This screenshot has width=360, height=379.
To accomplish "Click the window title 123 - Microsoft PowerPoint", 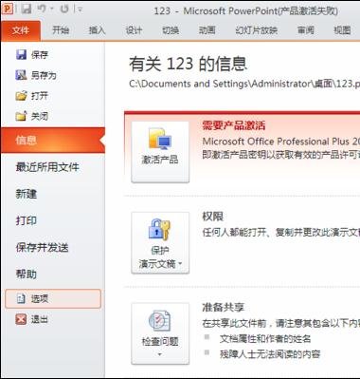I will (245, 11).
